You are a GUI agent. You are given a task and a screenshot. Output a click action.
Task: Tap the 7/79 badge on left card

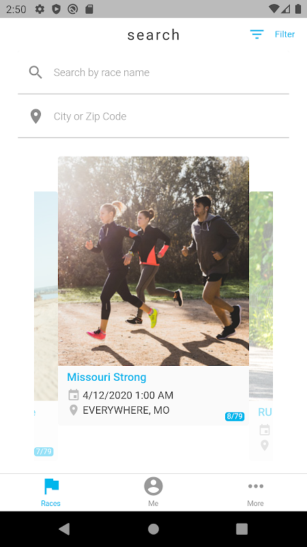coord(44,451)
